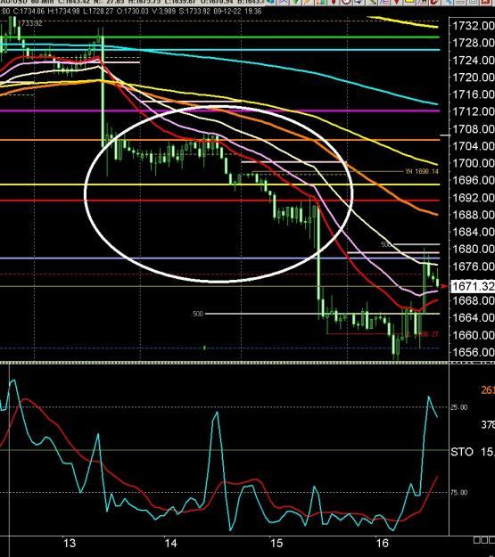Click the date label 16 on time axis
The height and width of the screenshot is (557, 495).
click(x=382, y=543)
